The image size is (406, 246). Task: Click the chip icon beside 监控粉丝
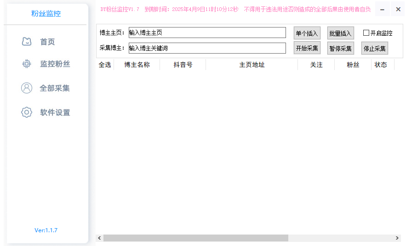coord(27,64)
